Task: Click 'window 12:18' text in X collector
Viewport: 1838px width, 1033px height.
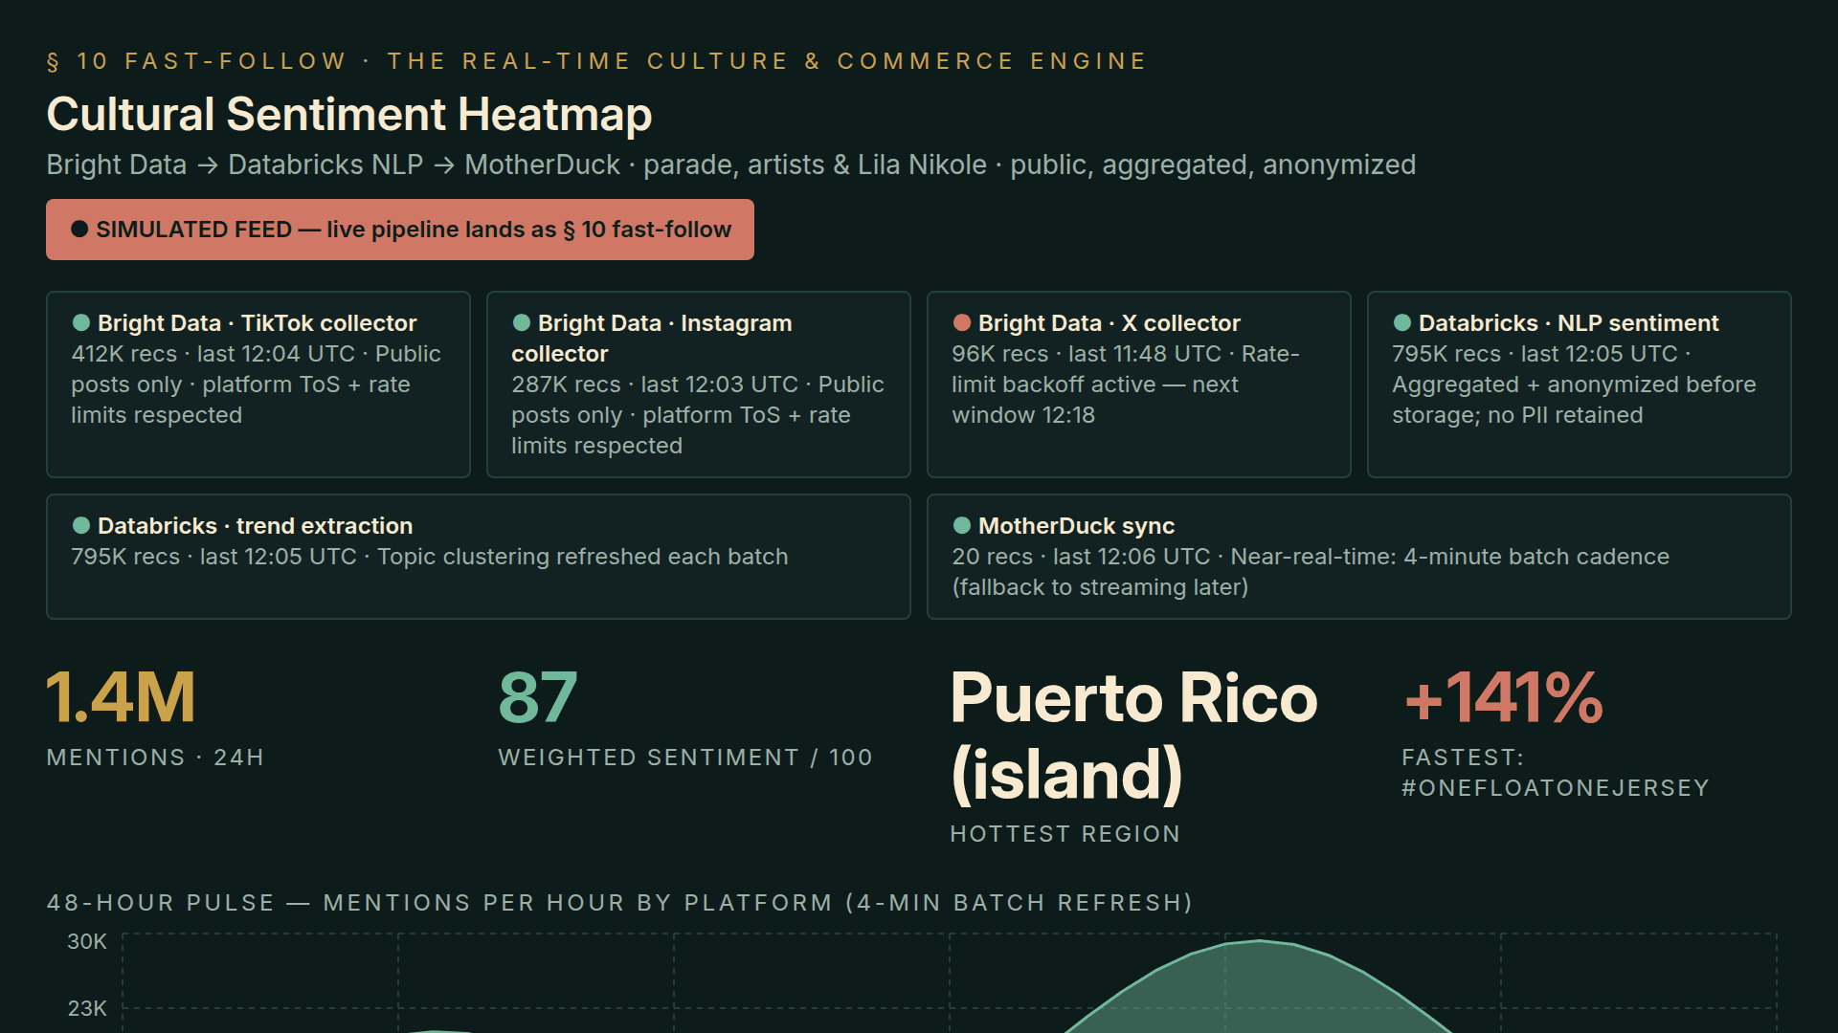Action: pyautogui.click(x=1023, y=415)
